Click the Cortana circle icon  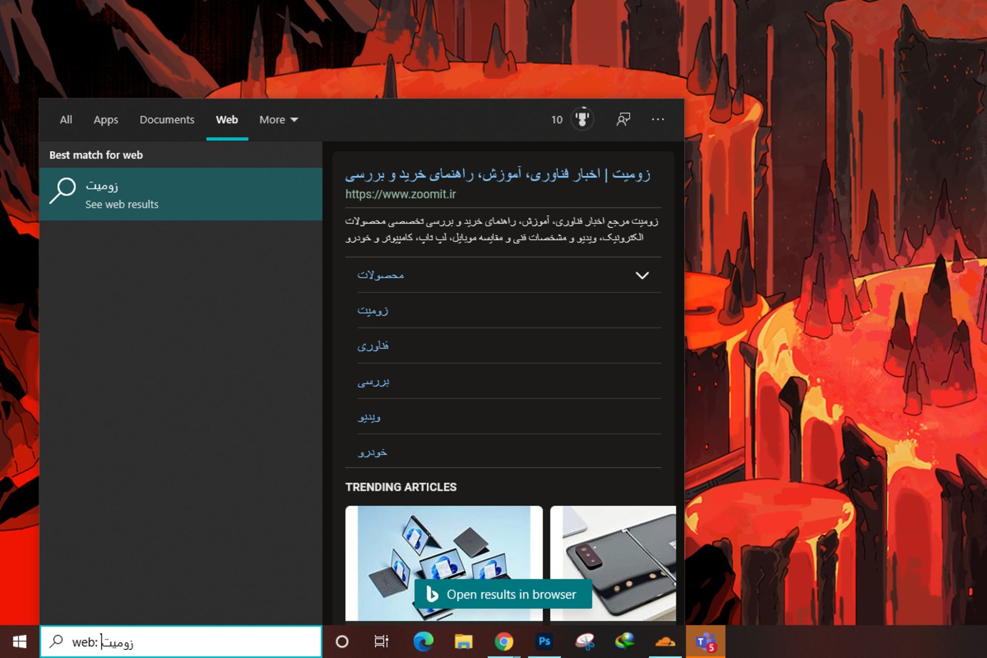point(342,642)
